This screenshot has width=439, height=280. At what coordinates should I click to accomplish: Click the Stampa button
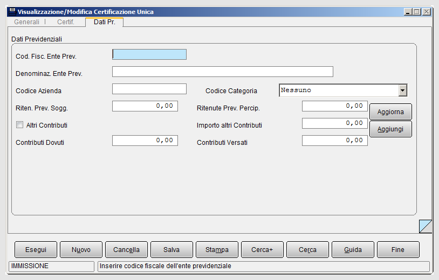point(217,249)
